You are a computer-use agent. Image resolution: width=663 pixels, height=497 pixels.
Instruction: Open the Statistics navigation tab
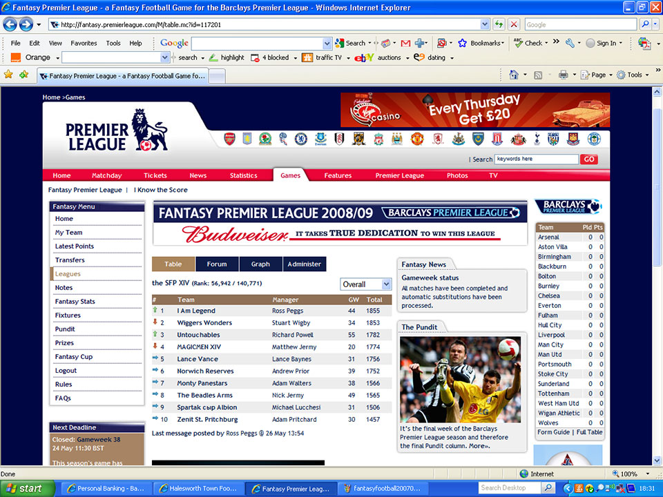243,175
